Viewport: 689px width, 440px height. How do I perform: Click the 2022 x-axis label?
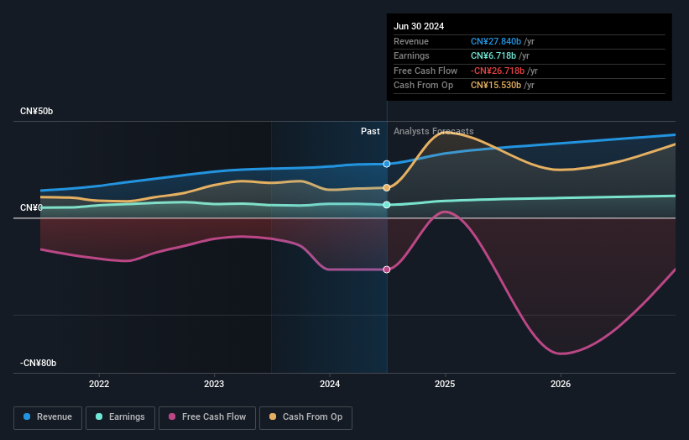[99, 384]
